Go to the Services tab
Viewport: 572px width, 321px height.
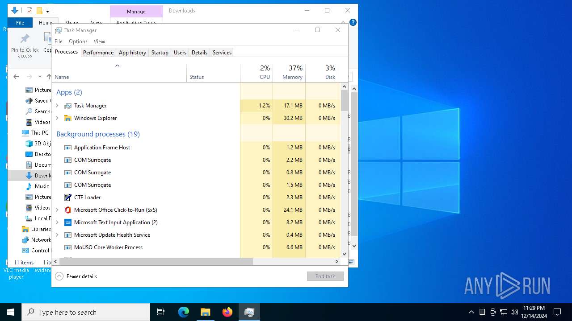(x=222, y=52)
